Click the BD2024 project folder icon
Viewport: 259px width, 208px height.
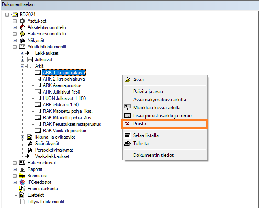(15, 15)
